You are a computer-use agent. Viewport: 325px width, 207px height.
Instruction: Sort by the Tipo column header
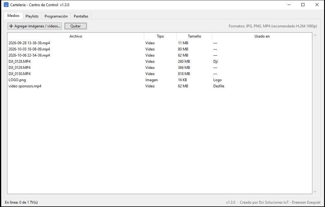pyautogui.click(x=160, y=36)
